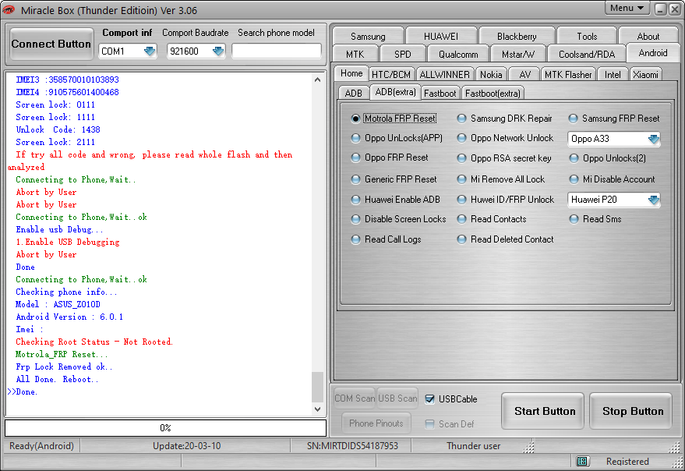Viewport: 685px width, 471px height.
Task: Choose Oppo UnLocks(APP) option
Action: tap(397, 138)
